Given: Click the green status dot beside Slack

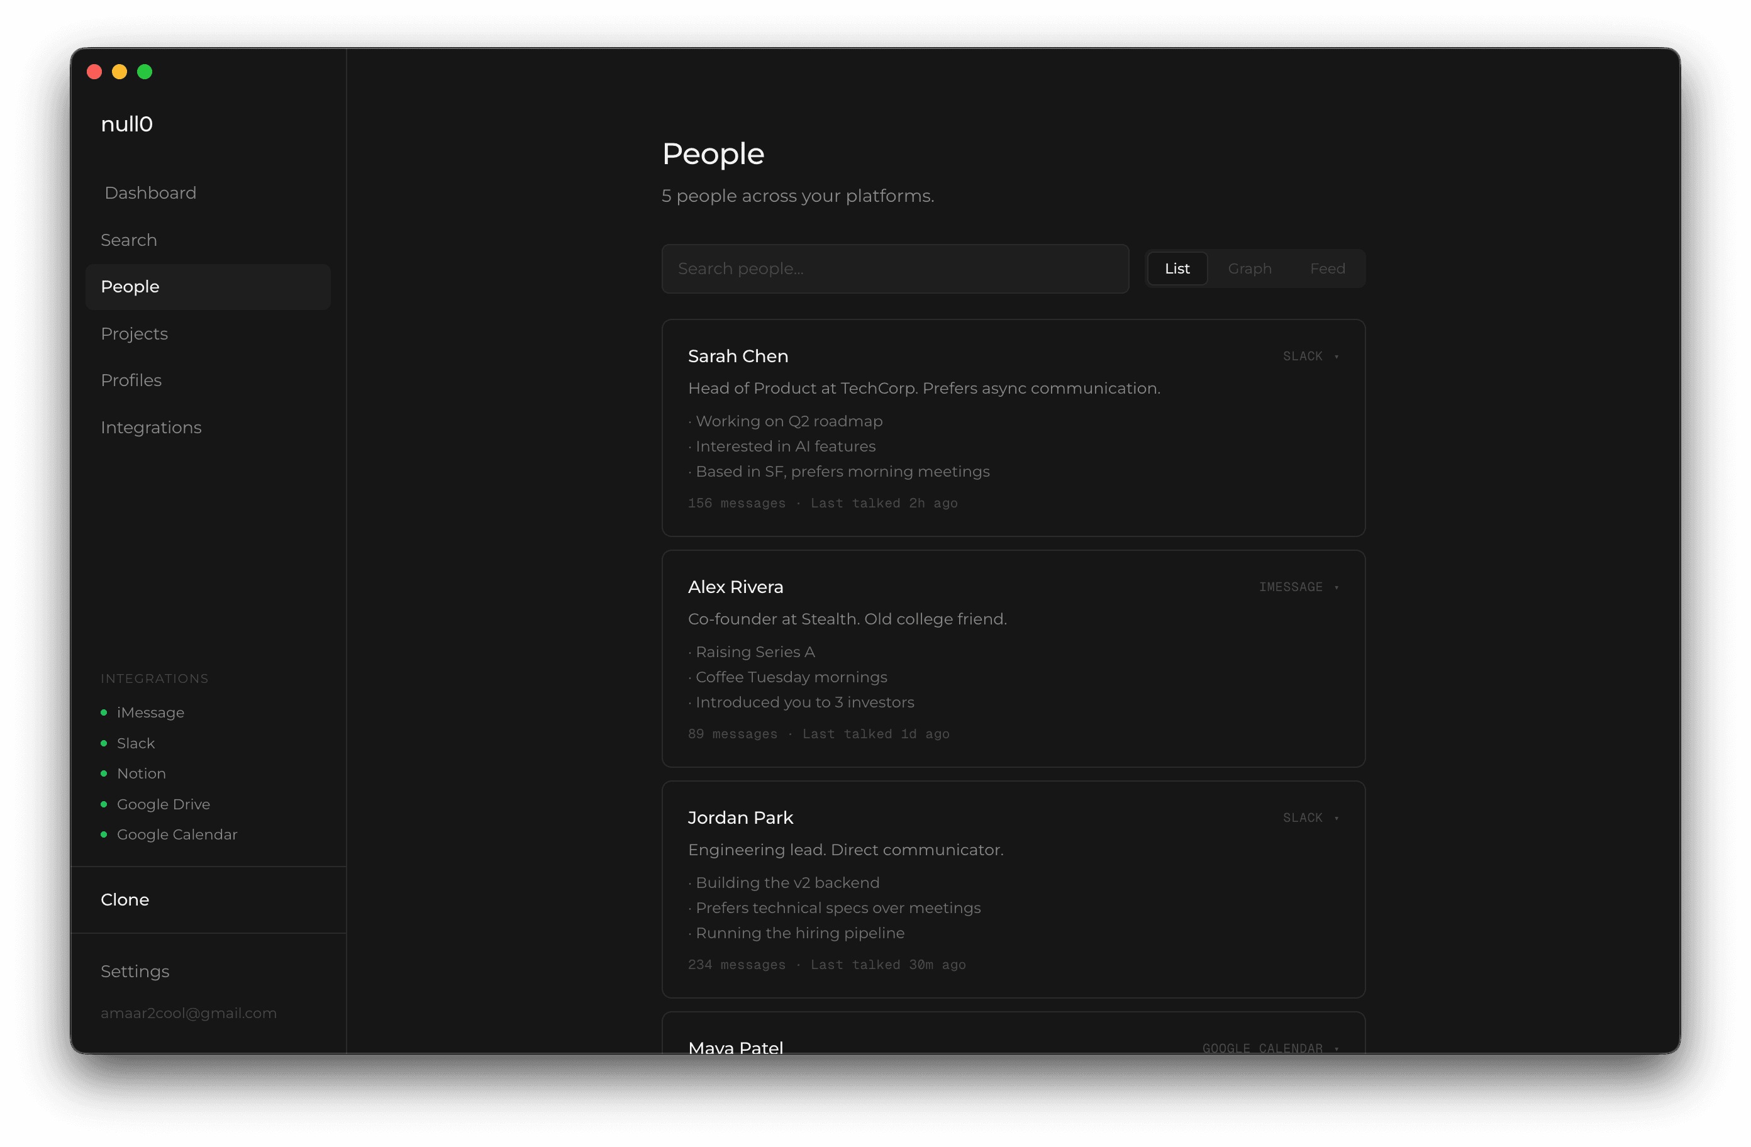Looking at the screenshot, I should click(104, 743).
